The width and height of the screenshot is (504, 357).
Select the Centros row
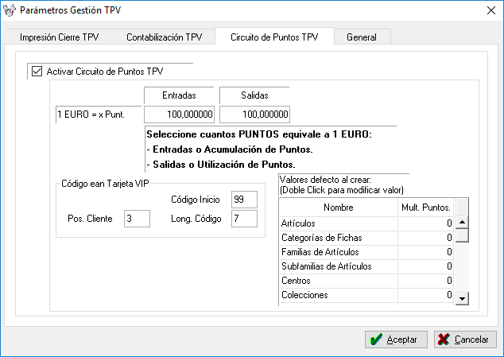(x=366, y=281)
